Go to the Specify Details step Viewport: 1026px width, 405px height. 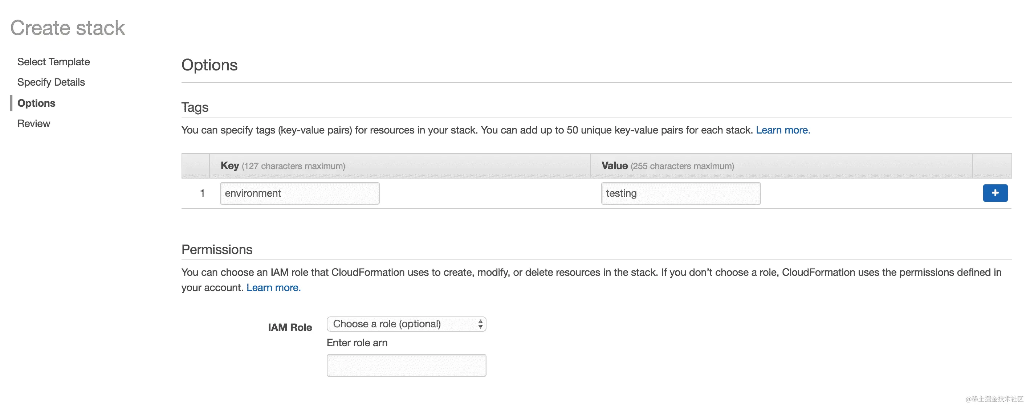(51, 82)
